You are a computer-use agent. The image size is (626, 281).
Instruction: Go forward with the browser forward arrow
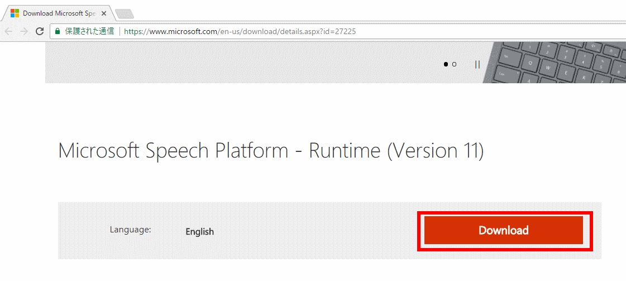[x=23, y=31]
